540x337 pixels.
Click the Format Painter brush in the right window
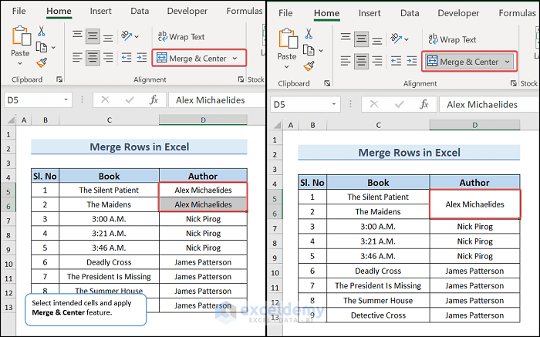pyautogui.click(x=309, y=66)
